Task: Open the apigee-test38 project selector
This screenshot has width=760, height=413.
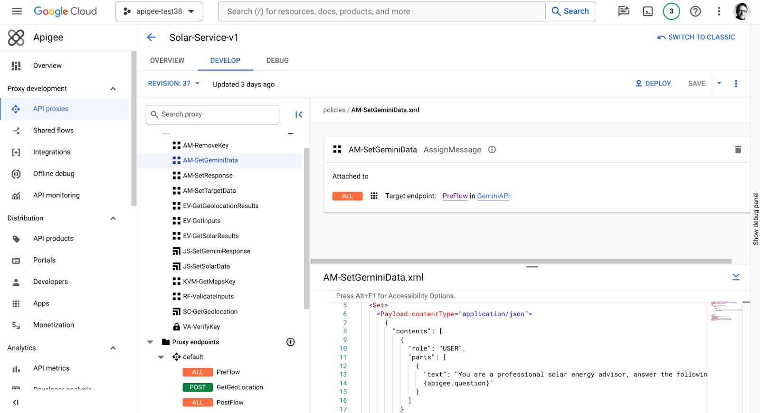Action: [x=159, y=11]
